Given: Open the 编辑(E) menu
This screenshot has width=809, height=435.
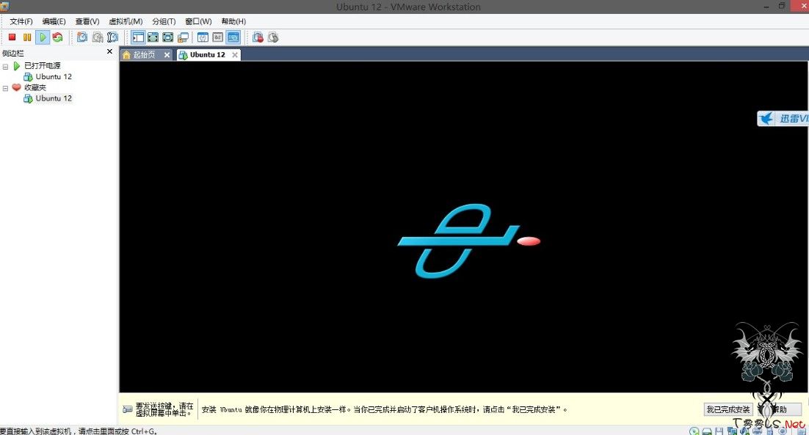Looking at the screenshot, I should (54, 21).
